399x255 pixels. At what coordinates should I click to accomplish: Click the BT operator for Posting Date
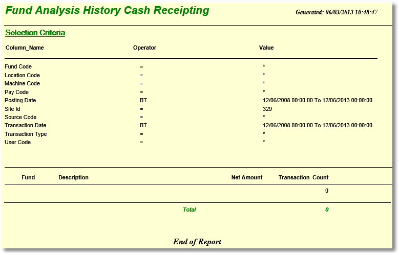(x=143, y=101)
